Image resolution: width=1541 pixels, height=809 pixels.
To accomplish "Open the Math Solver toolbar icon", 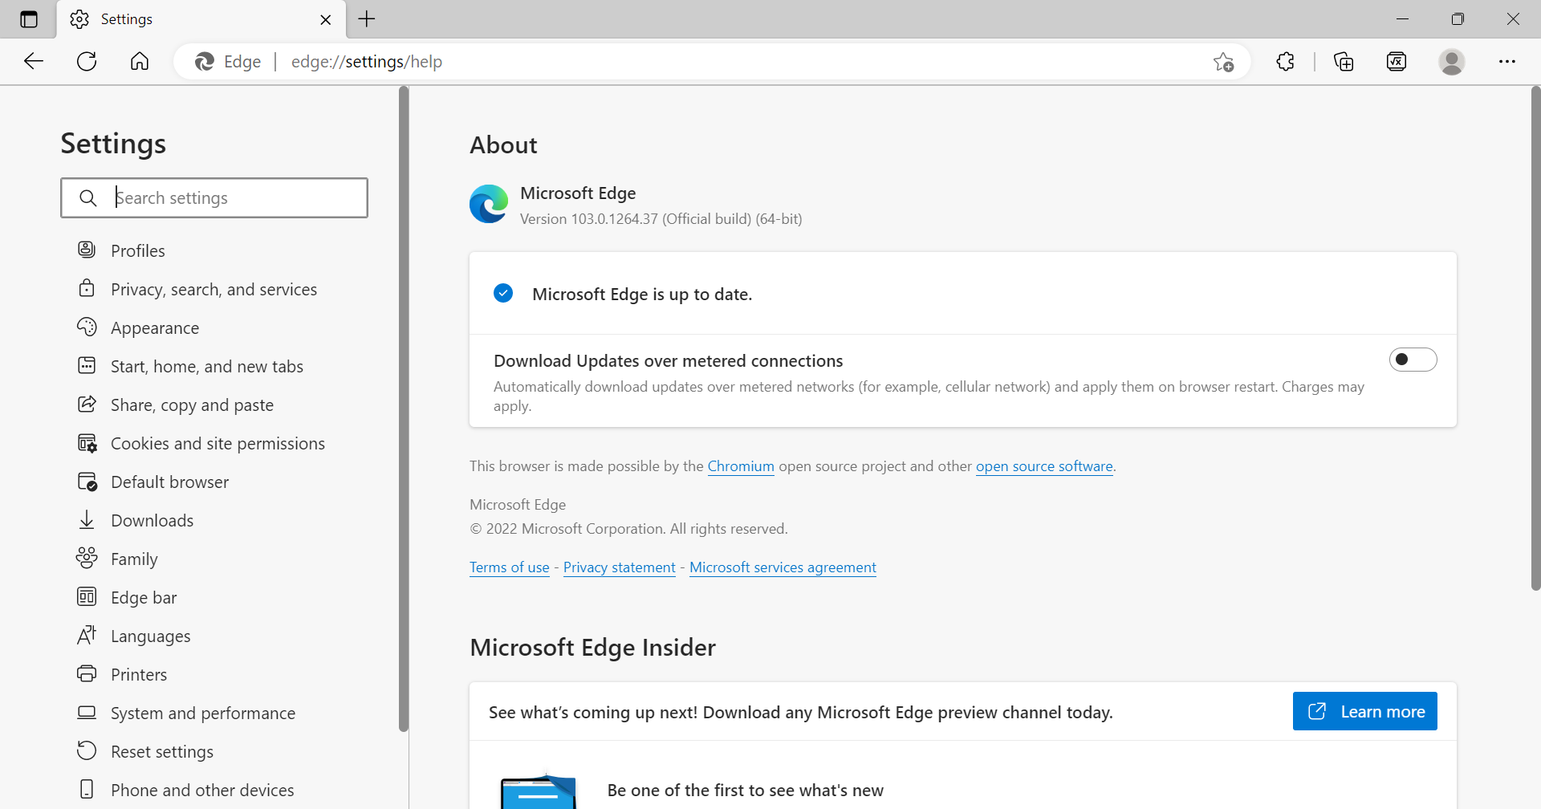I will [1397, 61].
